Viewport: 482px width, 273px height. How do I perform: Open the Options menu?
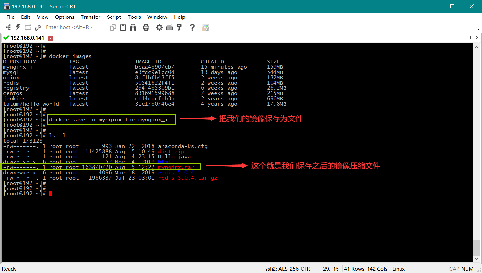(64, 17)
